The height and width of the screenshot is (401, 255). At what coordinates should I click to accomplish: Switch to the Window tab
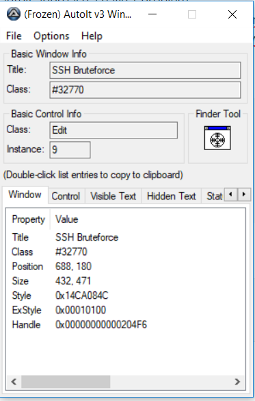[25, 195]
